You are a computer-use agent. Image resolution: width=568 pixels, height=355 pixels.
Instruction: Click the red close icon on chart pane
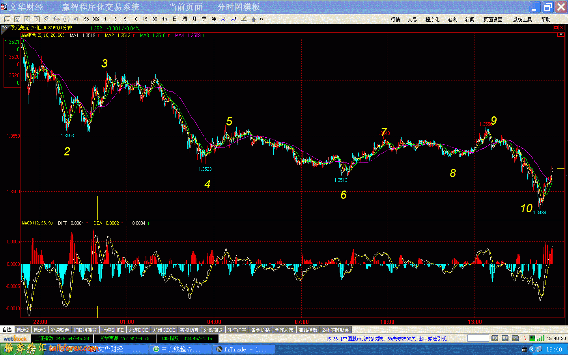pyautogui.click(x=562, y=28)
